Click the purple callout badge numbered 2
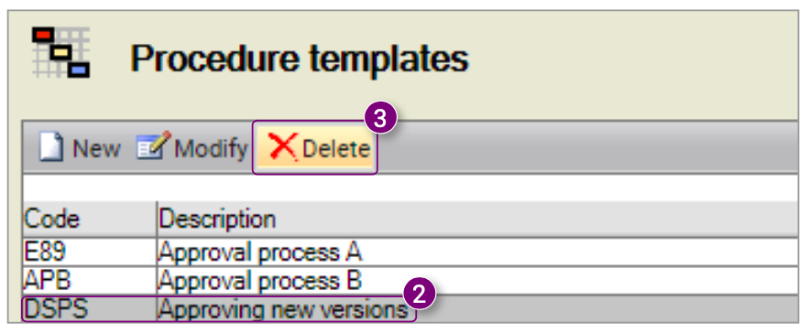 pyautogui.click(x=420, y=295)
